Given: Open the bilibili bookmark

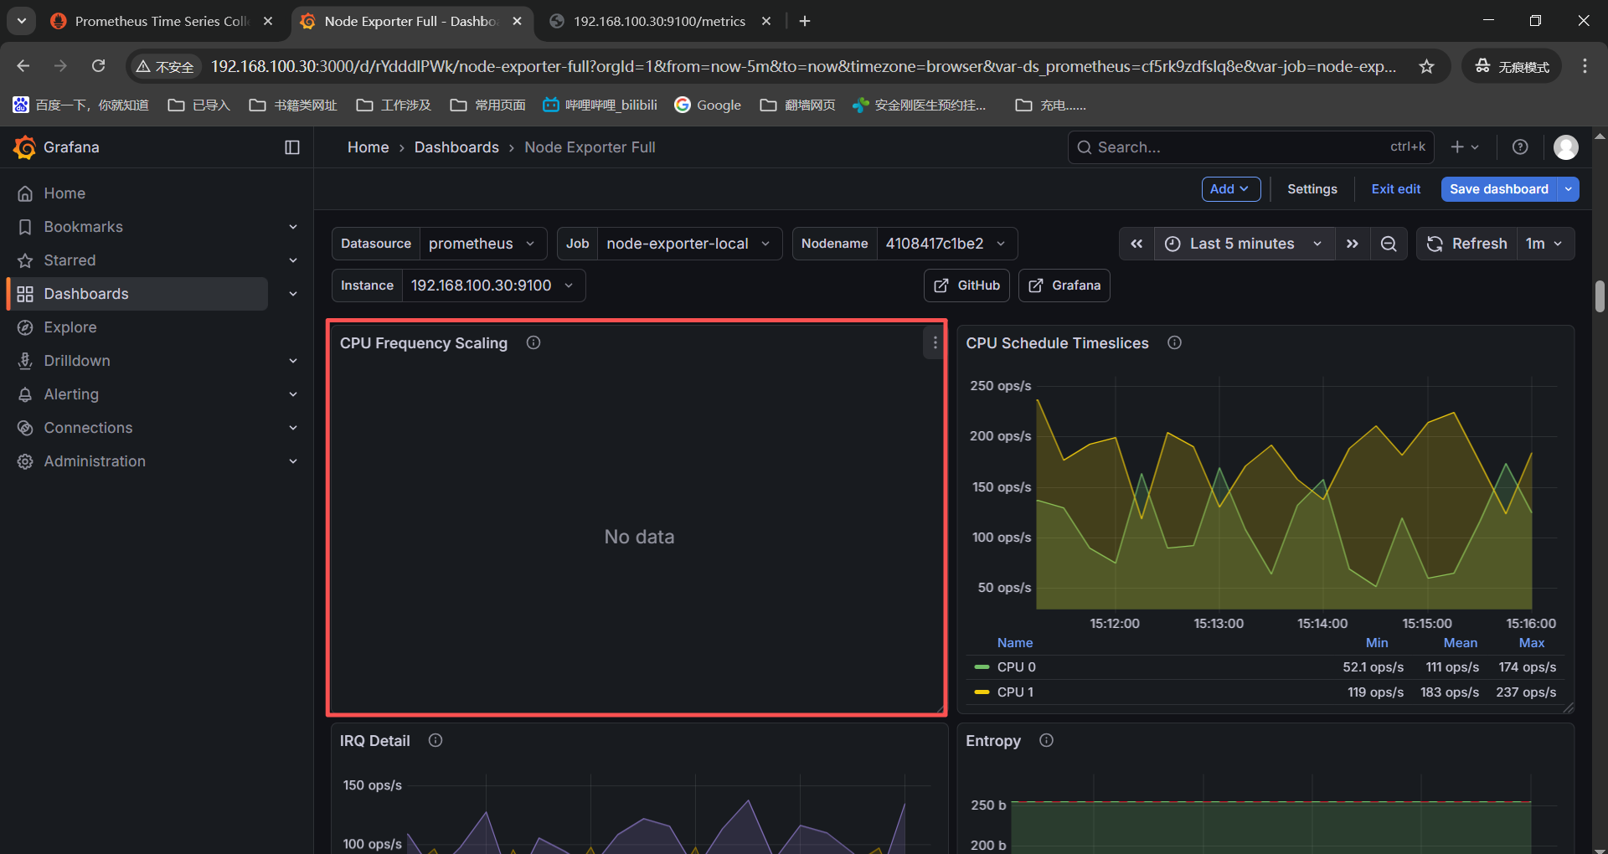Looking at the screenshot, I should pyautogui.click(x=600, y=105).
